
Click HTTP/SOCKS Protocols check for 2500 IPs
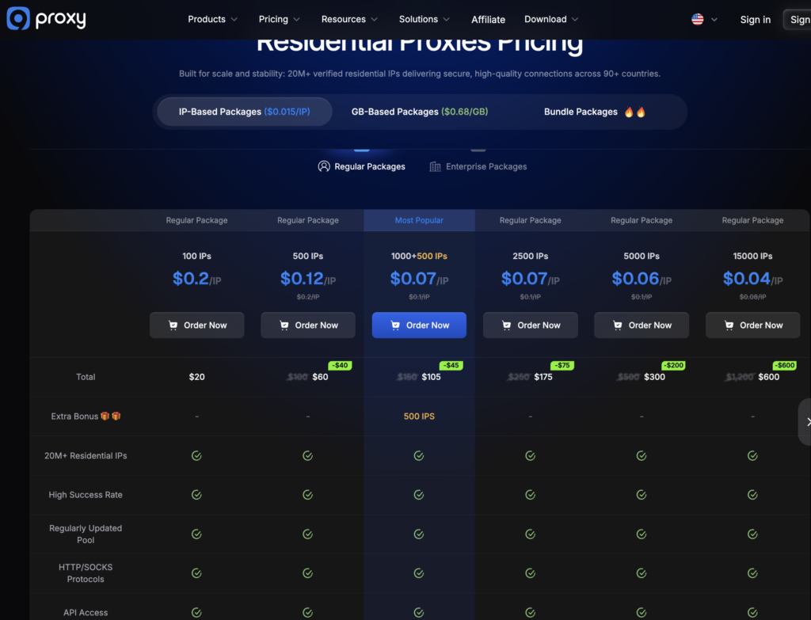(x=530, y=573)
